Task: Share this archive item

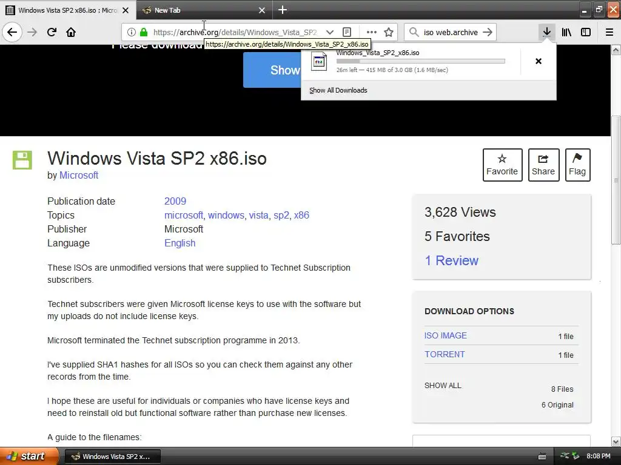Action: click(543, 165)
